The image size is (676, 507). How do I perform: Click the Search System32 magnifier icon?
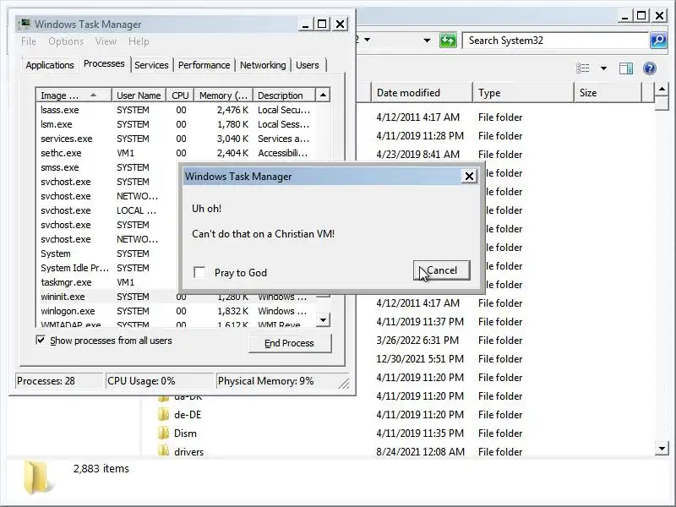coord(658,41)
